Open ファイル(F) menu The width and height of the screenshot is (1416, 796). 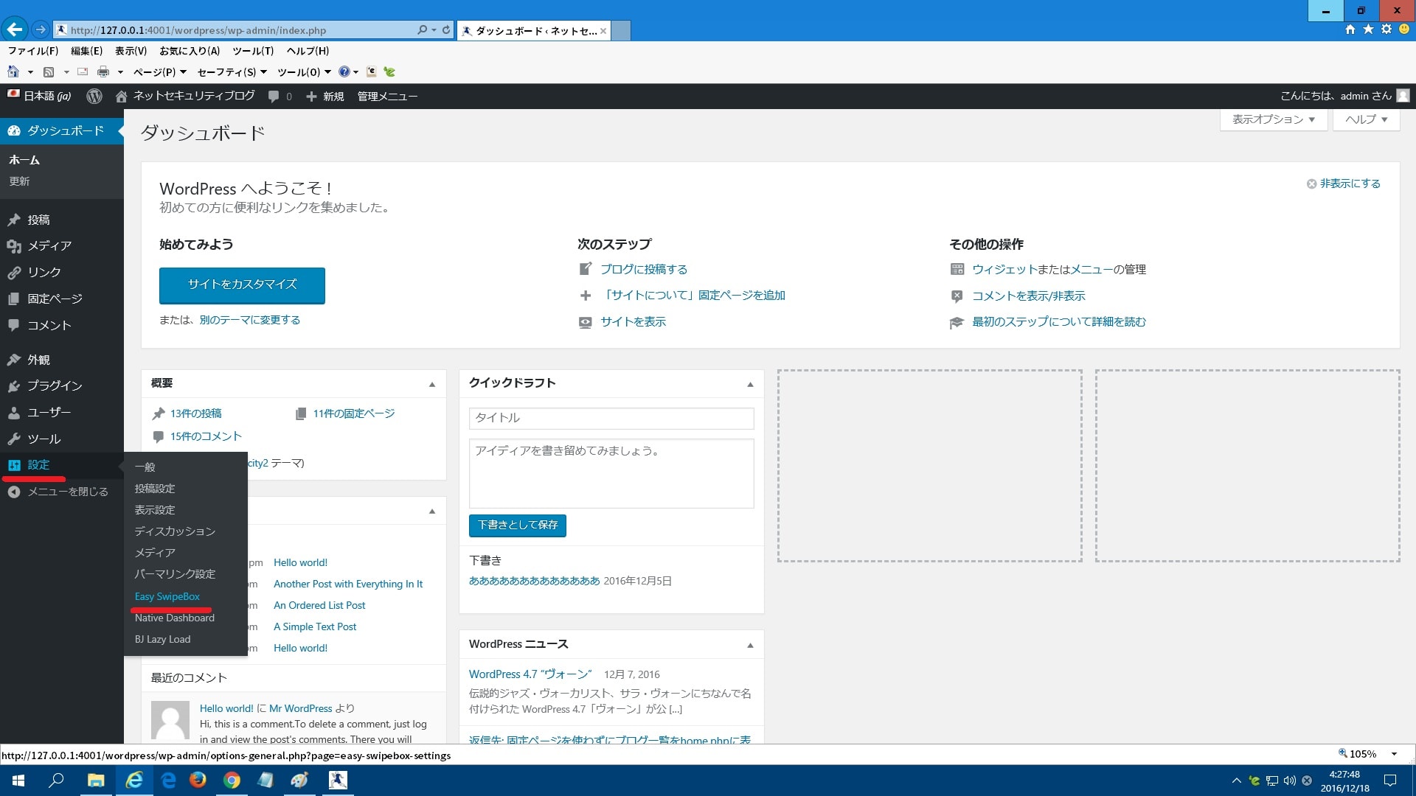(x=33, y=51)
